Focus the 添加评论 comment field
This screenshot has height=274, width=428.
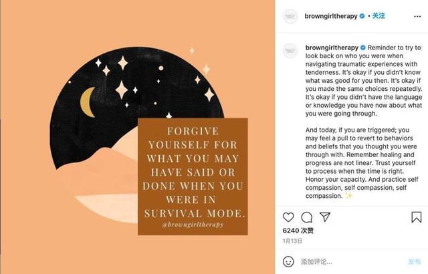tap(352, 262)
